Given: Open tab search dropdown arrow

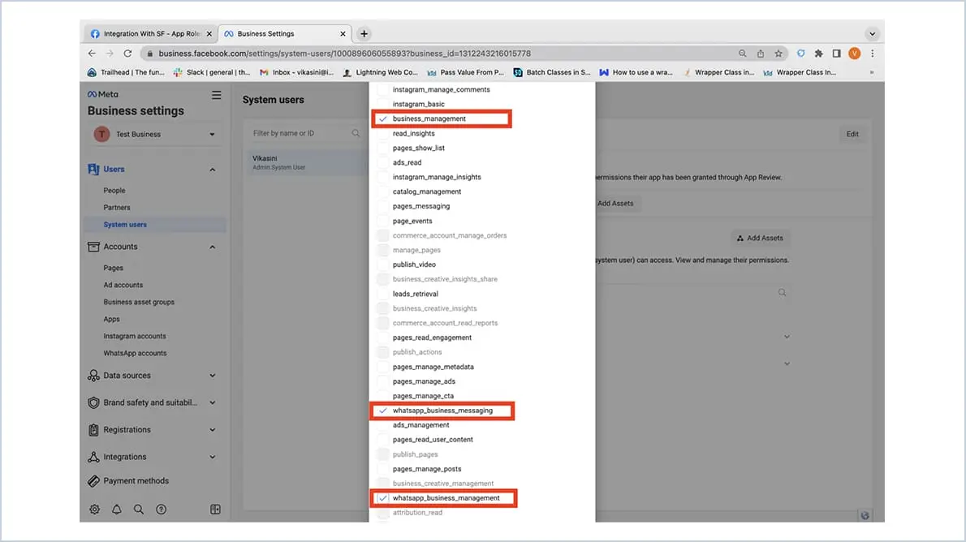Looking at the screenshot, I should click(x=872, y=34).
